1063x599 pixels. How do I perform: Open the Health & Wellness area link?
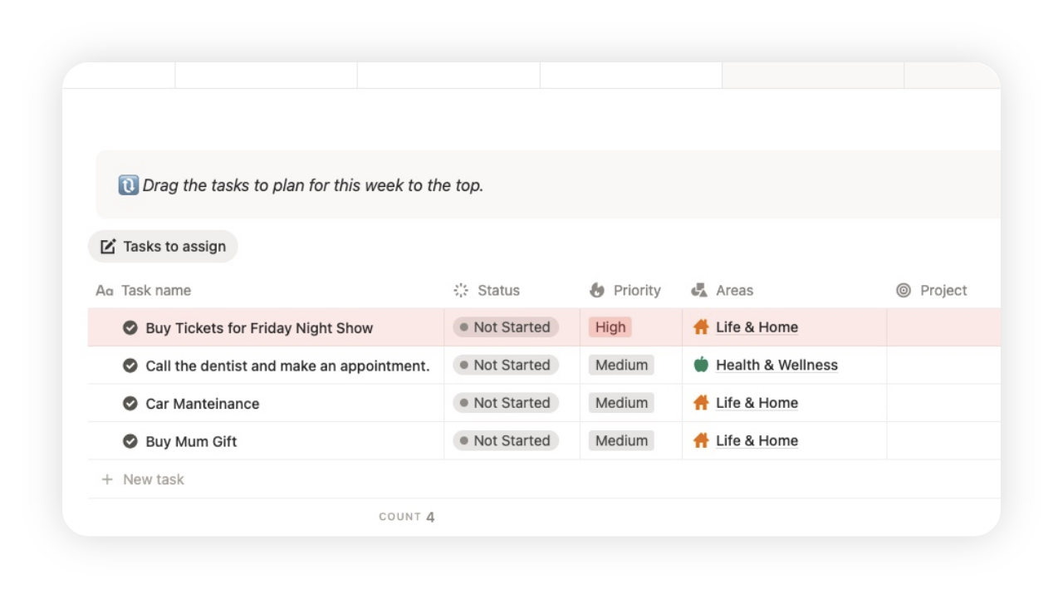776,365
